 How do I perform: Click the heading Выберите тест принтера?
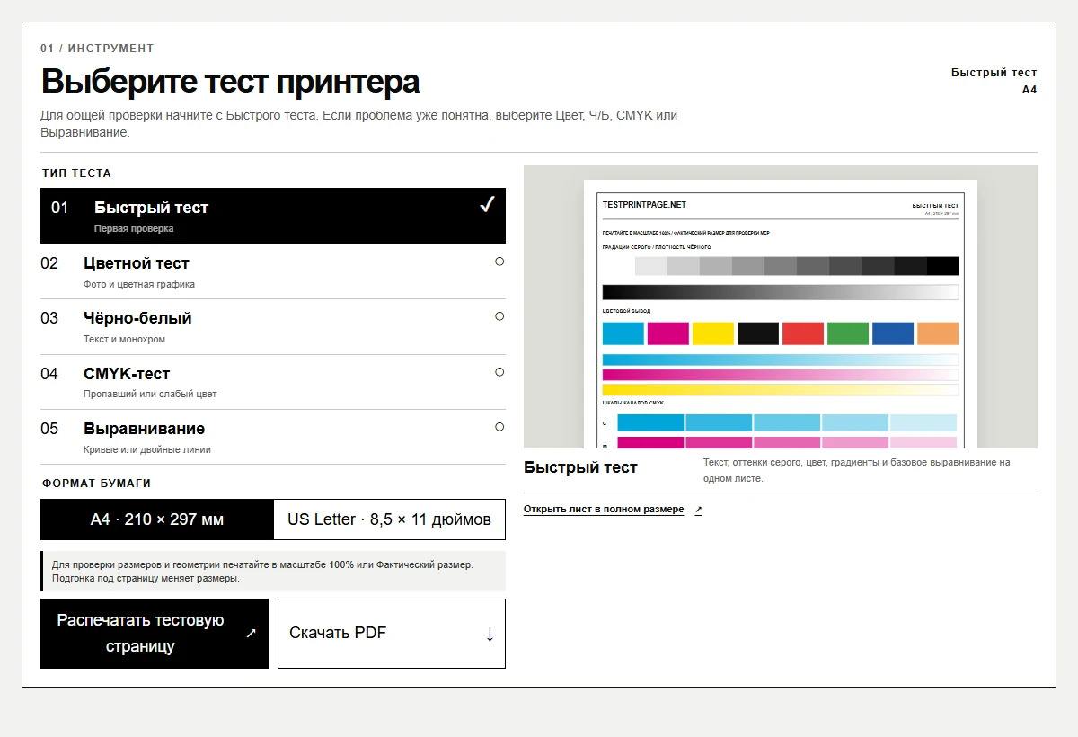(230, 82)
